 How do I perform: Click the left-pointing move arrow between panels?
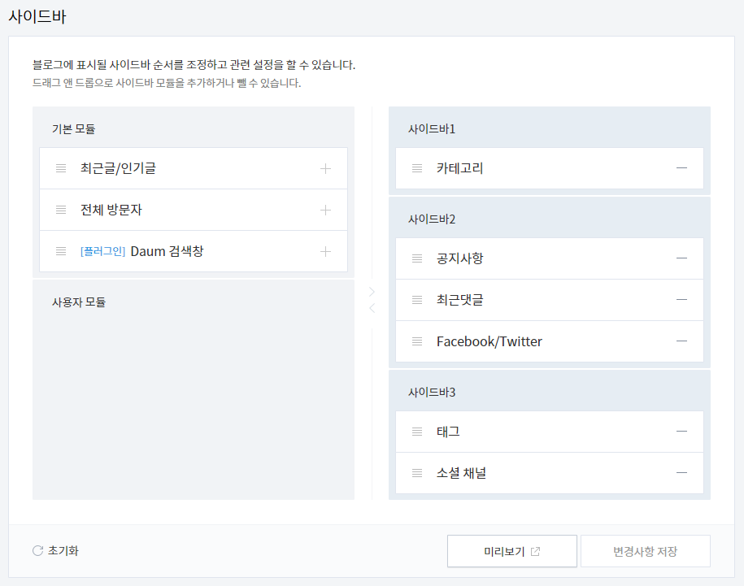(x=372, y=308)
